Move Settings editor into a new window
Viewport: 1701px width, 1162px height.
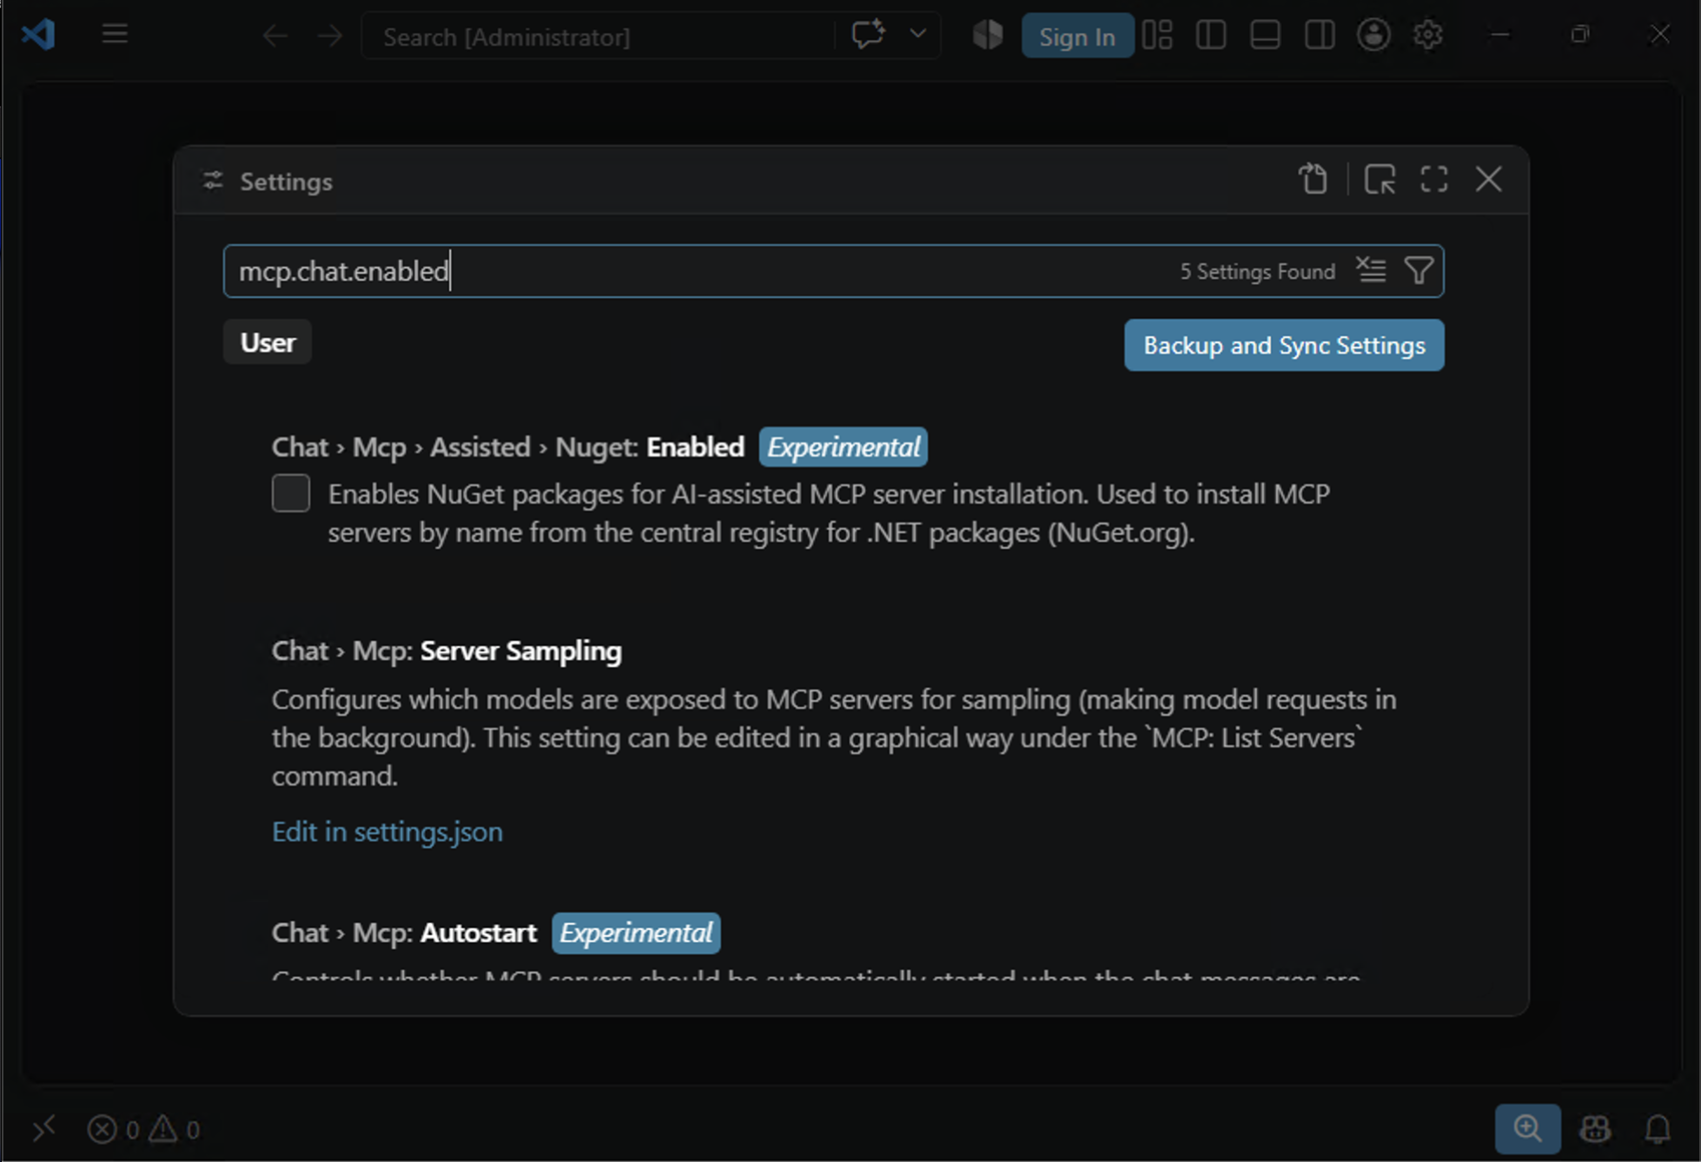1380,180
